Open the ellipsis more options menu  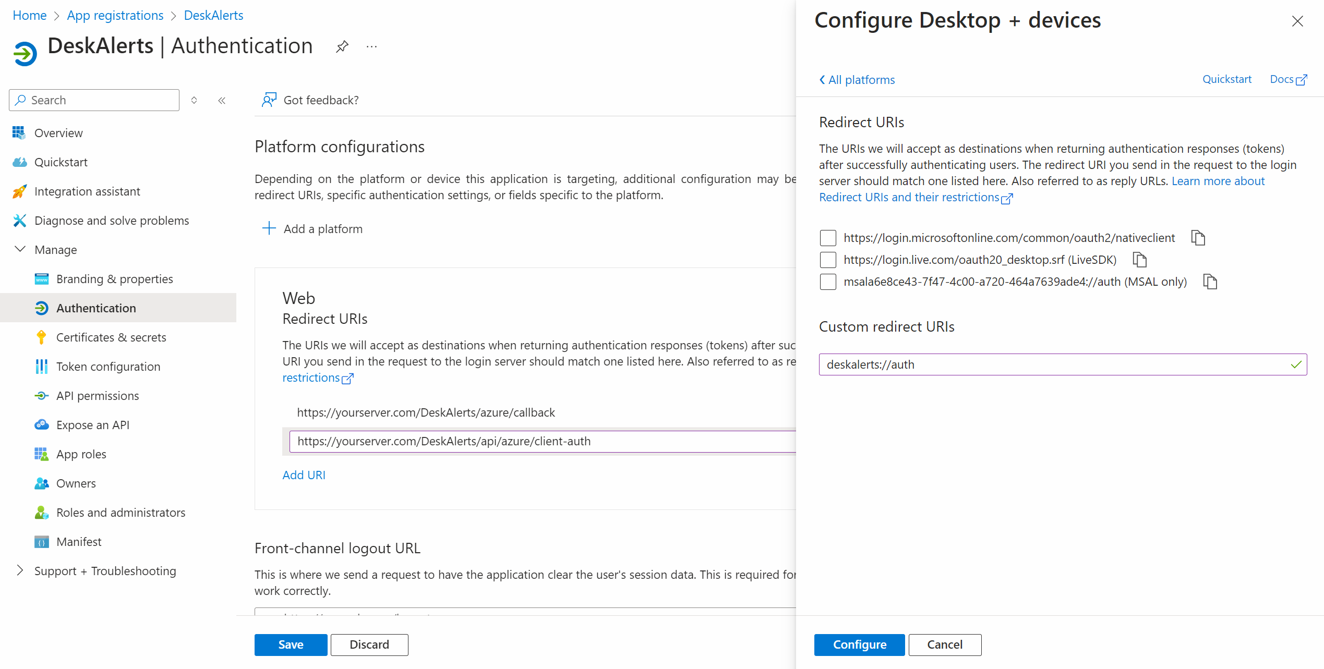coord(371,47)
